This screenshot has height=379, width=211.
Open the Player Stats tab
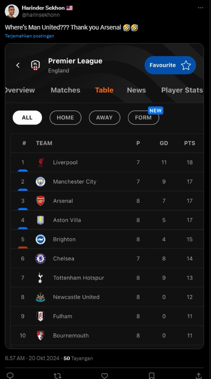tap(182, 90)
